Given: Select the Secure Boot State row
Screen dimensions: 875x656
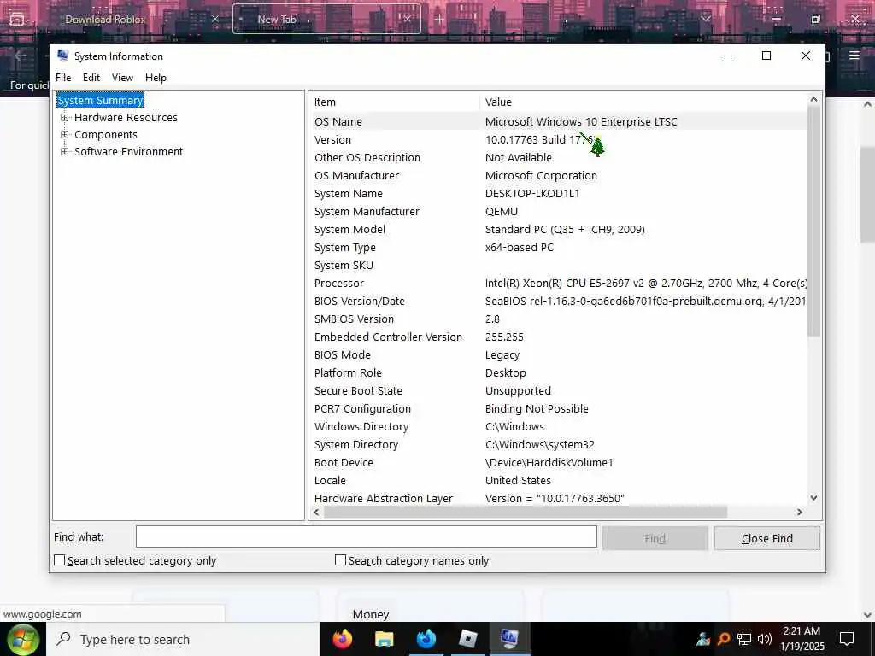Looking at the screenshot, I should pyautogui.click(x=558, y=391).
